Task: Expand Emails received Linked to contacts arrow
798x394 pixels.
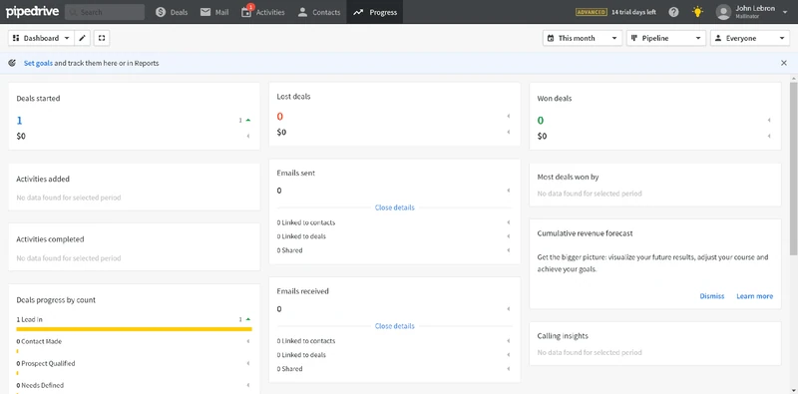Action: 509,341
